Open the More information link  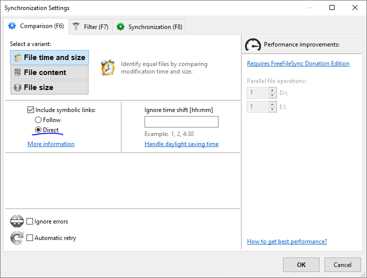pyautogui.click(x=51, y=144)
